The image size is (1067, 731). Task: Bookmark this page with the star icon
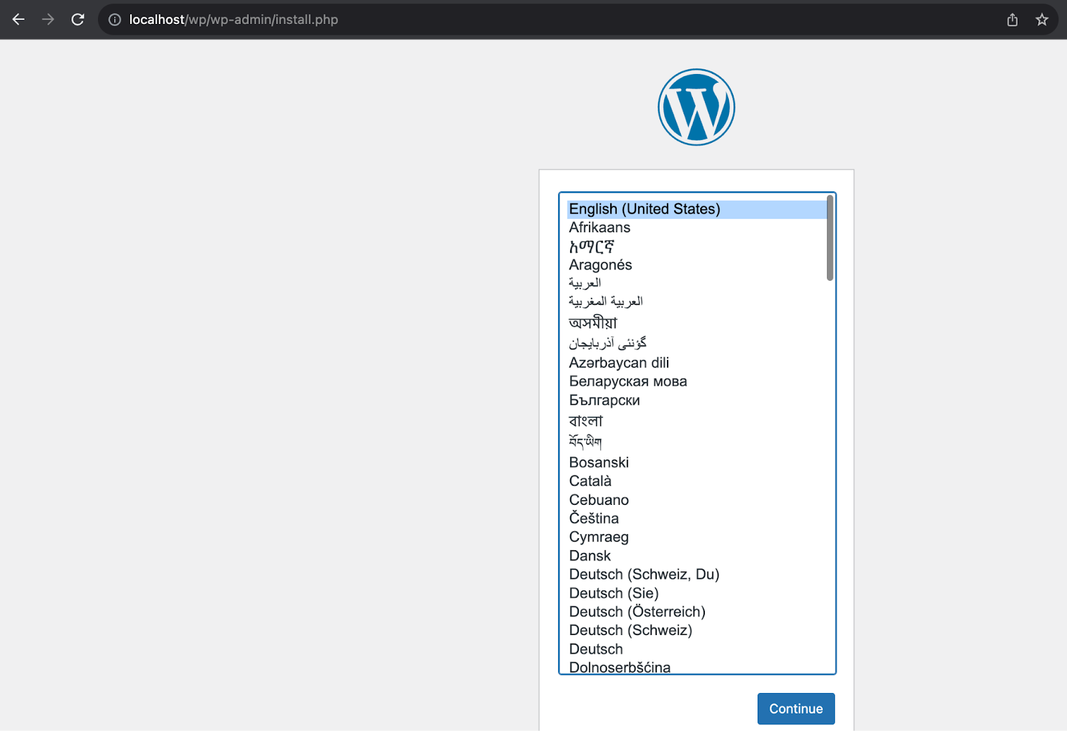(x=1042, y=20)
